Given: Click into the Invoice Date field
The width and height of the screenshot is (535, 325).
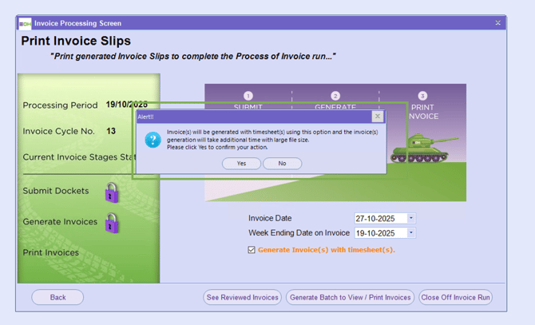Looking at the screenshot, I should pyautogui.click(x=380, y=219).
